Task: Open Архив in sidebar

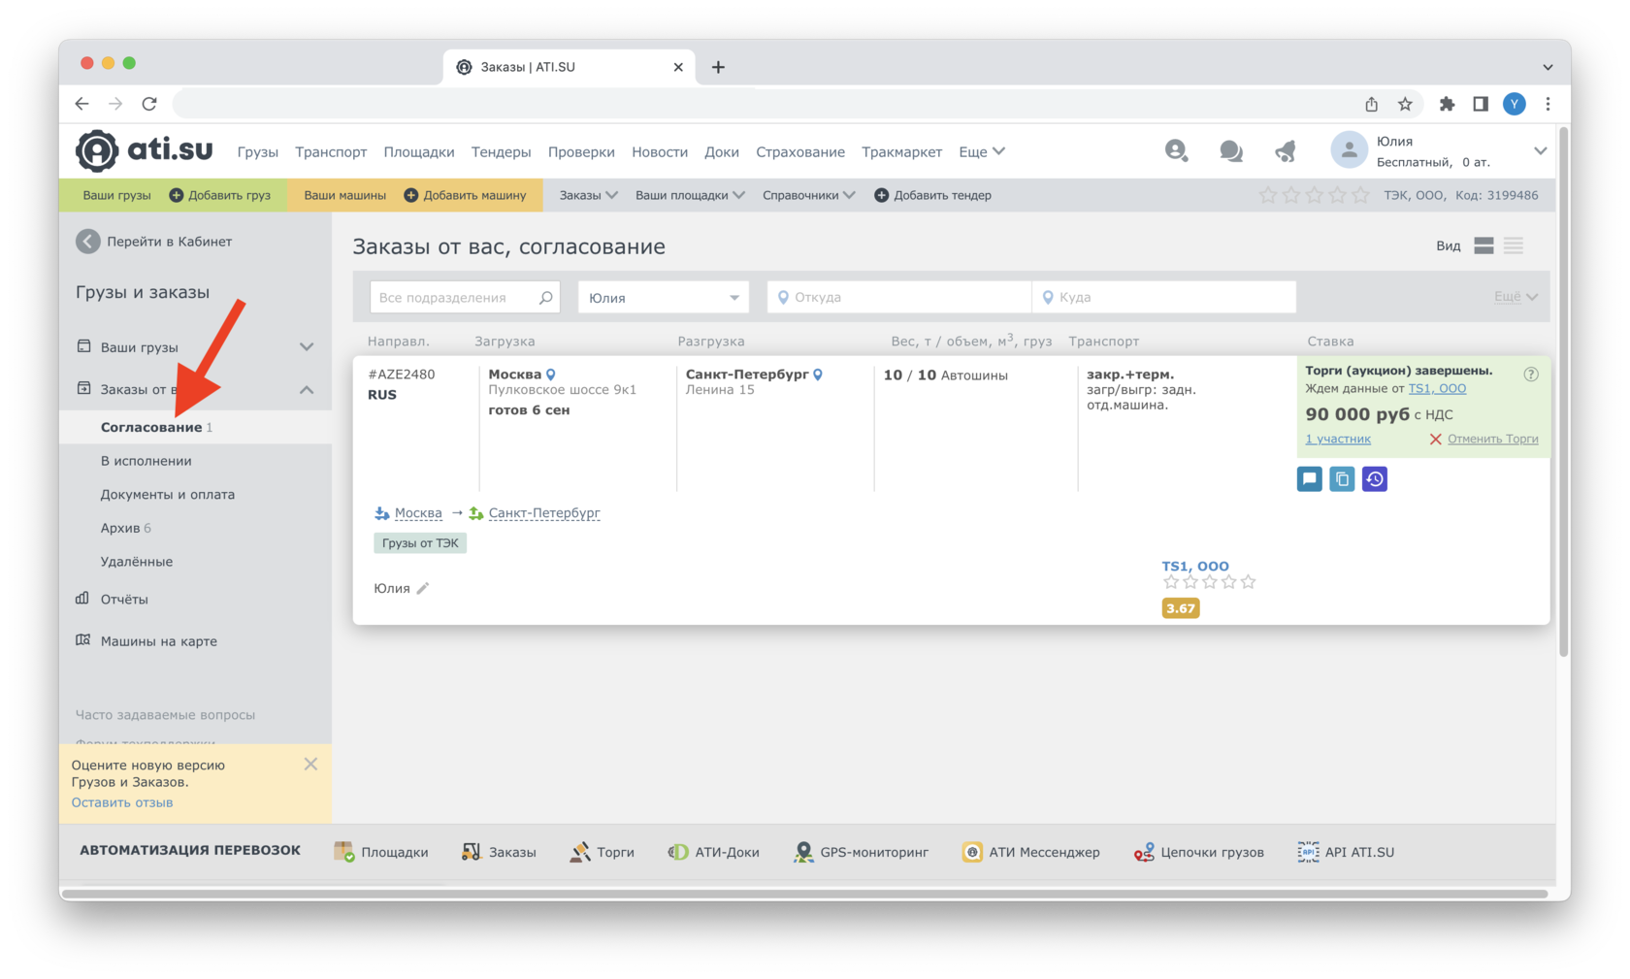Action: (126, 528)
